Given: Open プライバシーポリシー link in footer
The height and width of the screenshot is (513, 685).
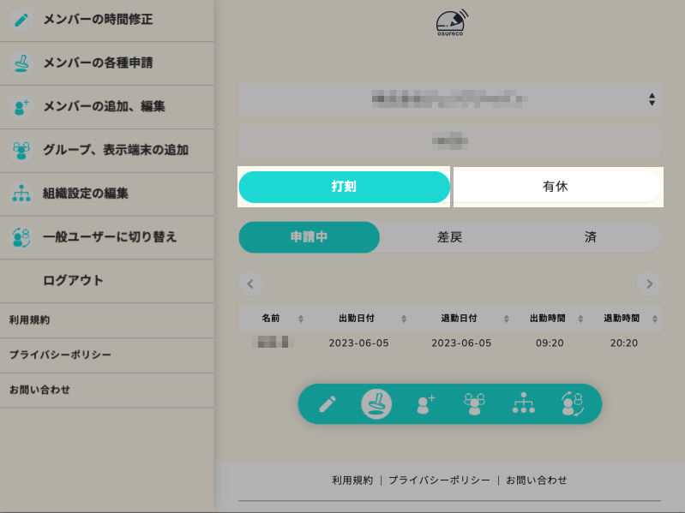Looking at the screenshot, I should [439, 480].
